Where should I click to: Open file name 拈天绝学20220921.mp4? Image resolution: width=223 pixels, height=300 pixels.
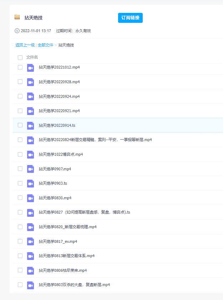[x=59, y=111]
